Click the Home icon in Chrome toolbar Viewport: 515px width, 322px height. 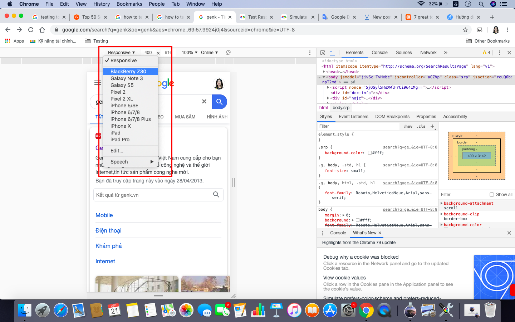42,30
